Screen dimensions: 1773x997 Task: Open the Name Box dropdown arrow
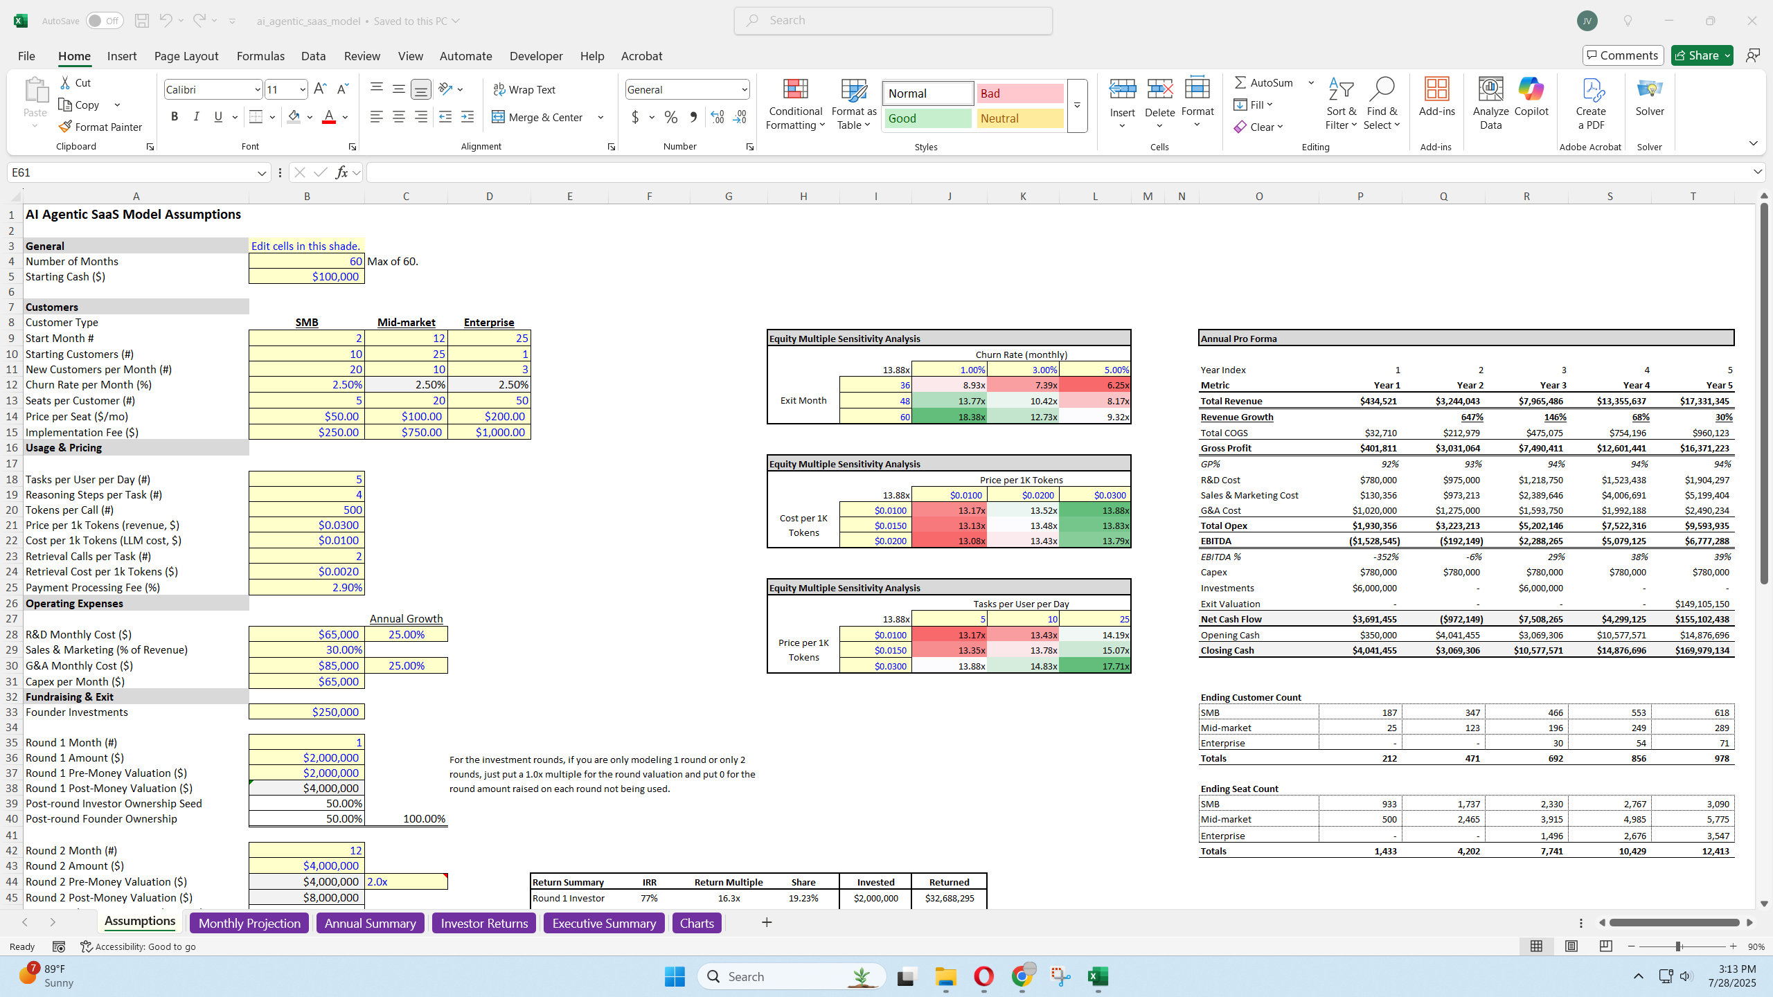(x=262, y=172)
